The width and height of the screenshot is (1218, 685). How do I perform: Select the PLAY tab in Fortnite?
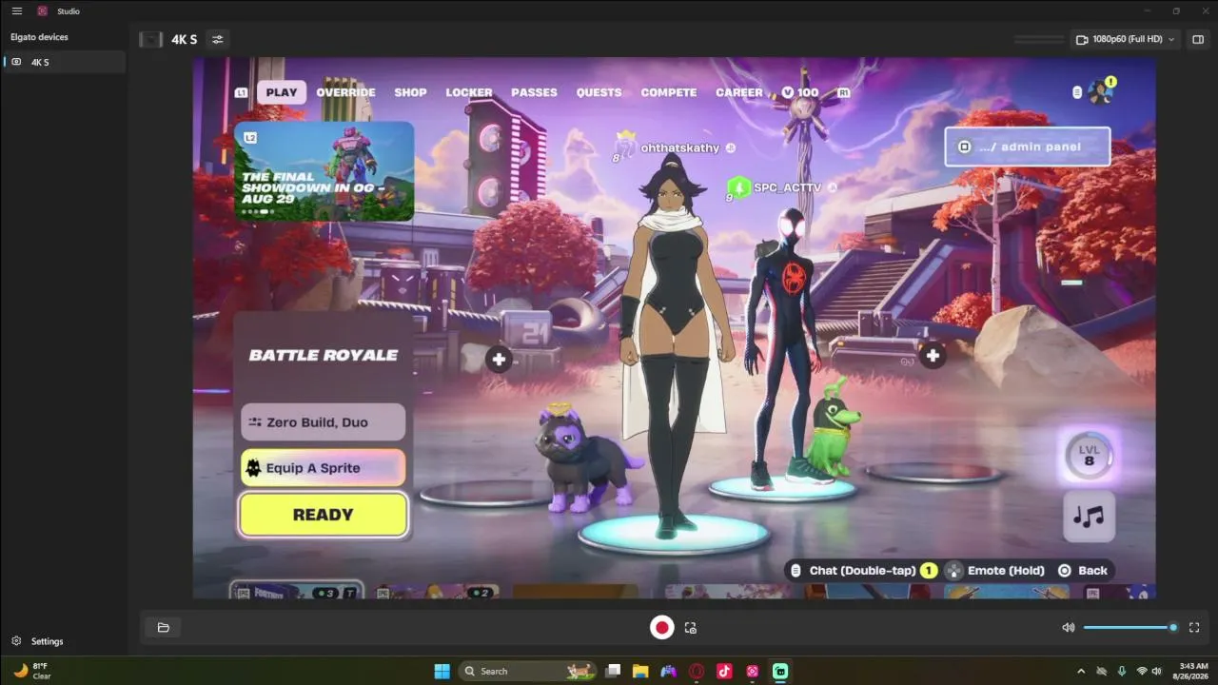(282, 92)
